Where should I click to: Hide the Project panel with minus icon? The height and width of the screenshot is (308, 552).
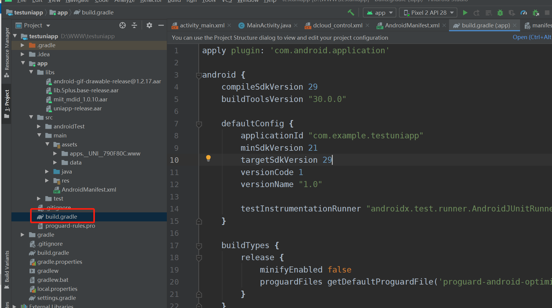pyautogui.click(x=161, y=25)
